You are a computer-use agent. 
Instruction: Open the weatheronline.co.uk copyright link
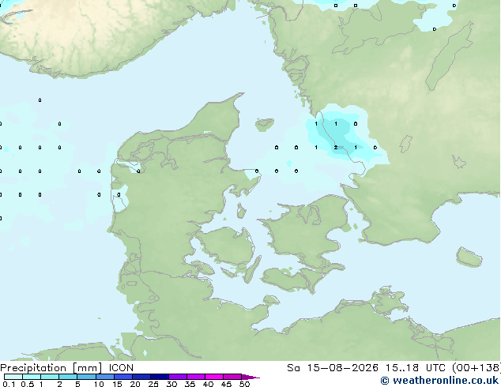click(439, 381)
